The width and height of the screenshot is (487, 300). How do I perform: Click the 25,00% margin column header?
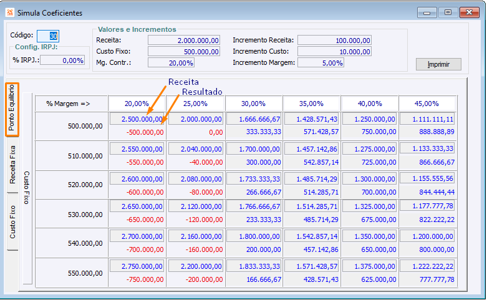(195, 104)
